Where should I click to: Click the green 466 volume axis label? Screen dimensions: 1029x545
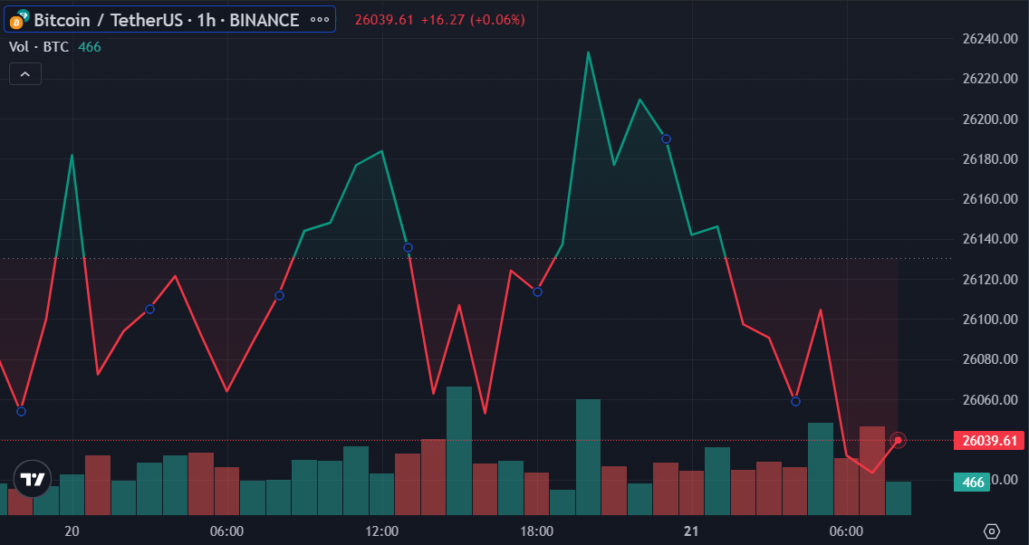pos(973,483)
